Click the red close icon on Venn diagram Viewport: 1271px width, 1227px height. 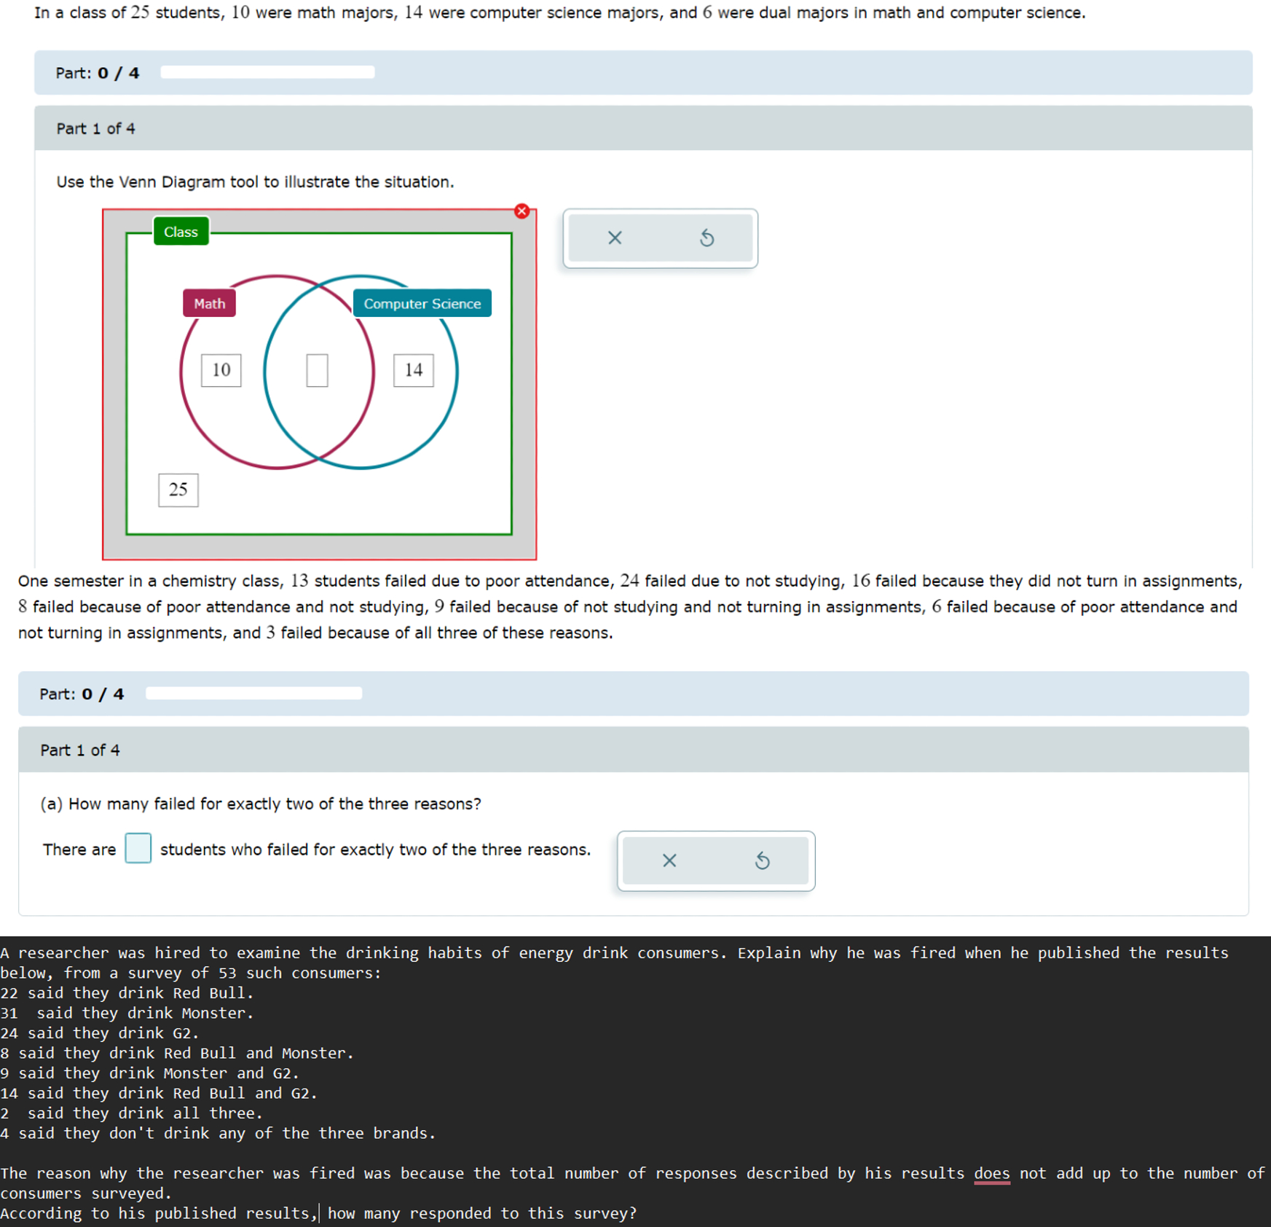522,211
